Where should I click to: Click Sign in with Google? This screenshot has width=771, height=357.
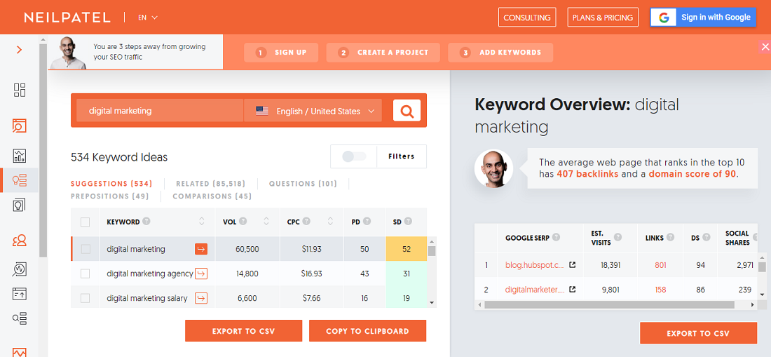(703, 18)
